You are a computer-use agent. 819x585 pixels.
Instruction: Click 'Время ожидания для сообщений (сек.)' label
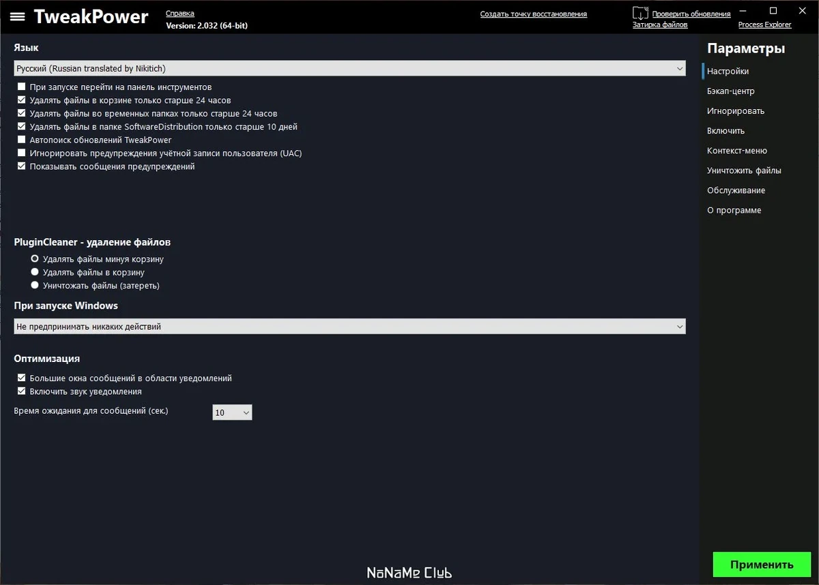pos(91,411)
